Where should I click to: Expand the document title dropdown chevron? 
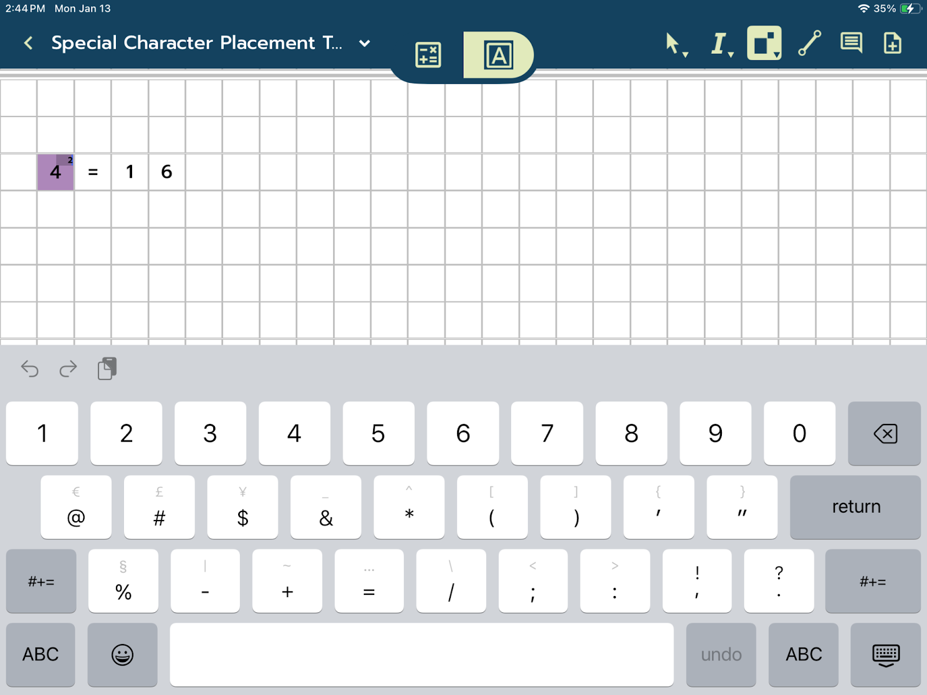click(364, 43)
